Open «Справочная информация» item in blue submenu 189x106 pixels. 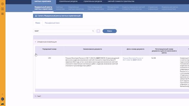(153, 8)
